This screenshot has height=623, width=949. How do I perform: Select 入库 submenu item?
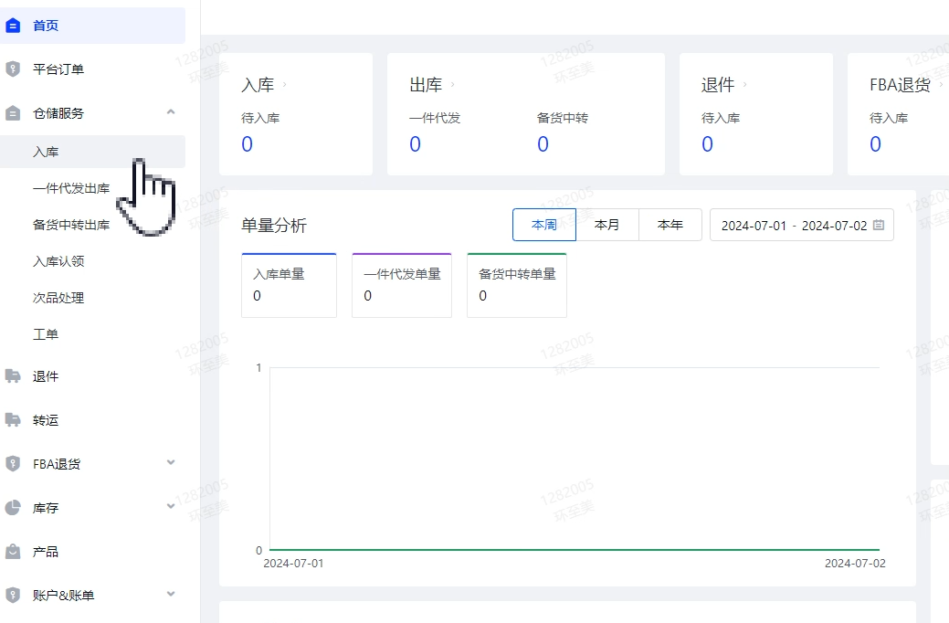click(x=92, y=152)
